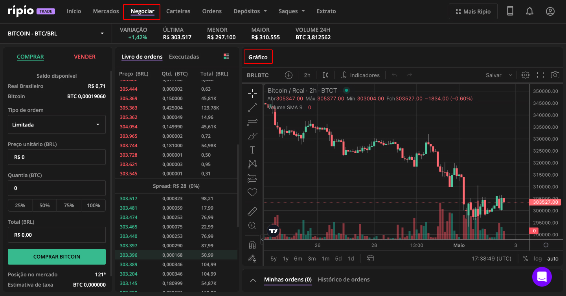This screenshot has width=566, height=296.
Task: Redo chart action
Action: pyautogui.click(x=409, y=75)
